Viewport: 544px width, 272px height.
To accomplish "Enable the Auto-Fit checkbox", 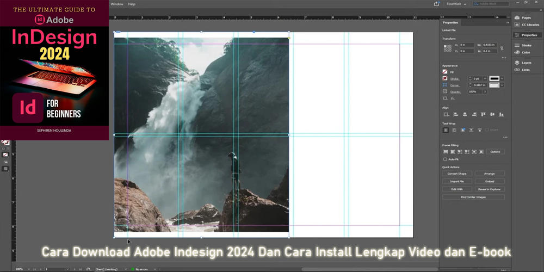I will pos(445,159).
